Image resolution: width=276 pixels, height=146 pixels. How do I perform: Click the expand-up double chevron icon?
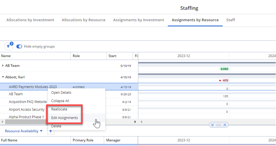click(x=225, y=125)
